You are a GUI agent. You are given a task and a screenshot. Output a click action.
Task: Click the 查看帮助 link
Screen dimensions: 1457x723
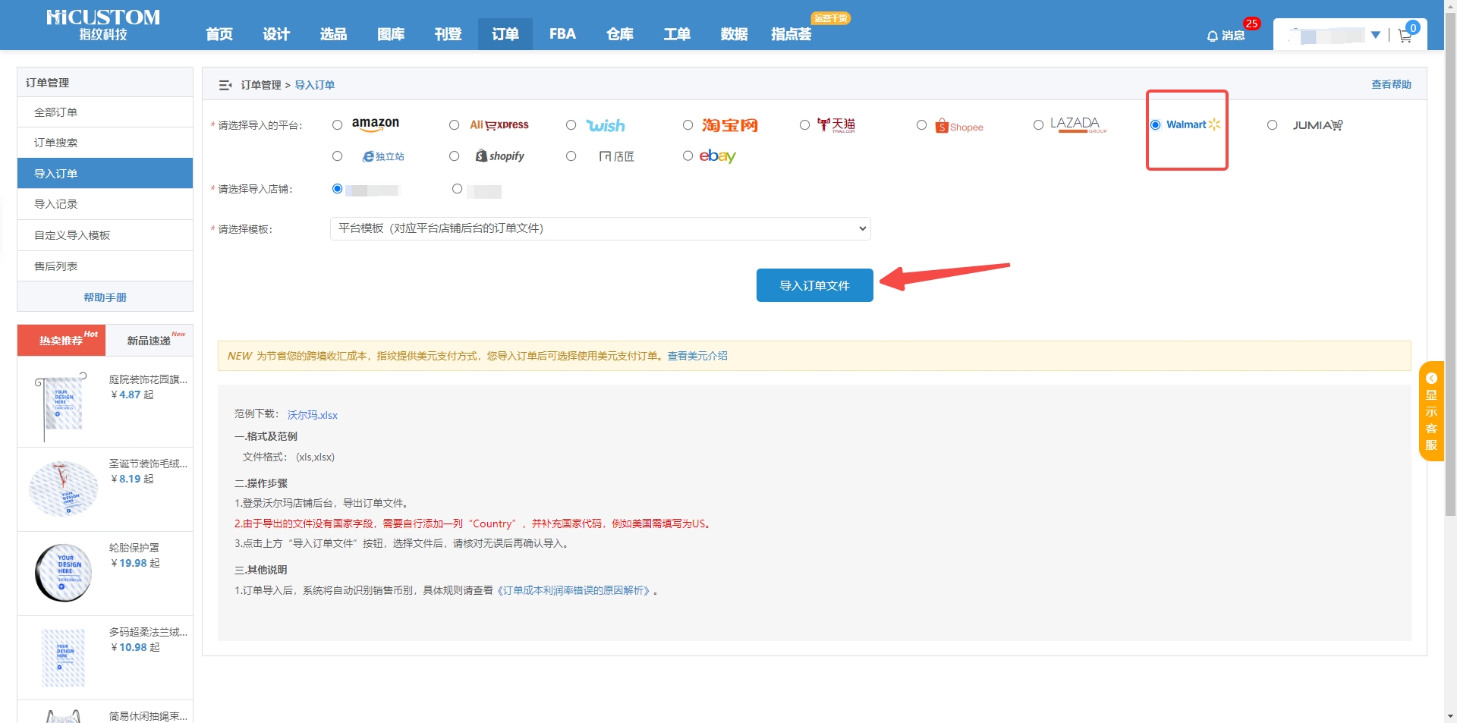pyautogui.click(x=1391, y=84)
